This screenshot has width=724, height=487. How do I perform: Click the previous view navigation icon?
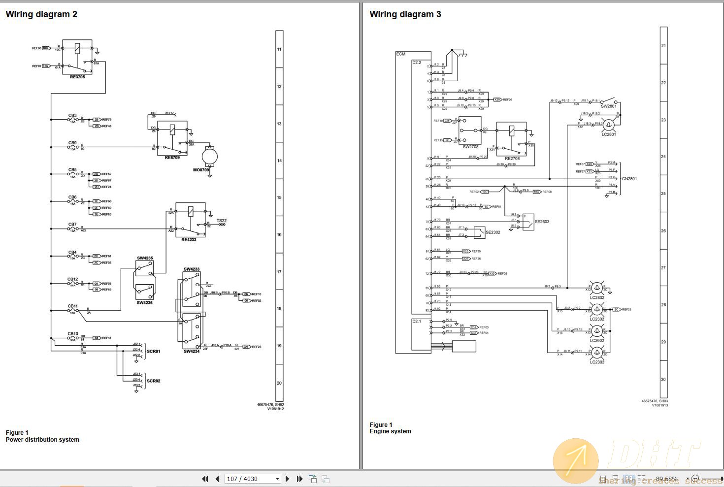pyautogui.click(x=313, y=479)
